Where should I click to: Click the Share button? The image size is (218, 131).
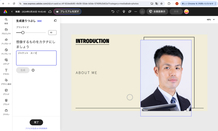pos(176,11)
